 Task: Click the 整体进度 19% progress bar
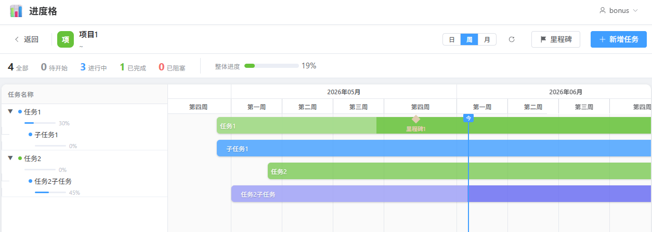point(271,66)
